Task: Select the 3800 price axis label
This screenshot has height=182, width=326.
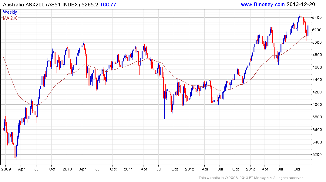Action: (x=317, y=117)
